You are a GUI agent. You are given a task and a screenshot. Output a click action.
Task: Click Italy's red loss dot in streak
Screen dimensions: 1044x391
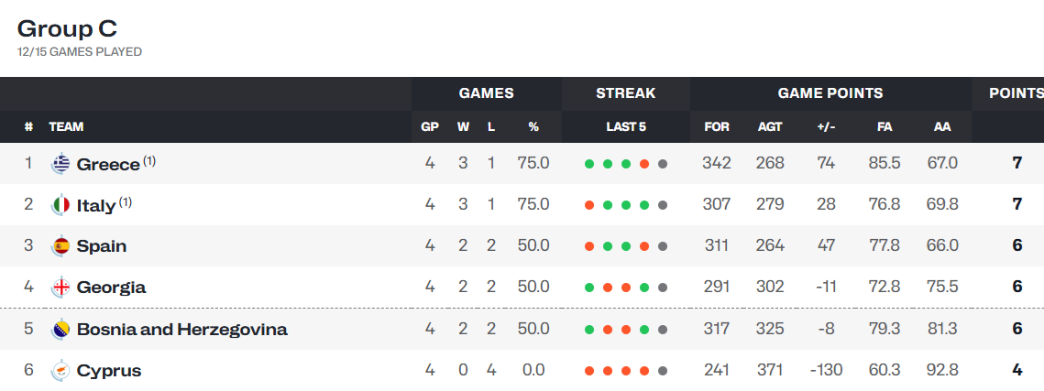pos(589,205)
